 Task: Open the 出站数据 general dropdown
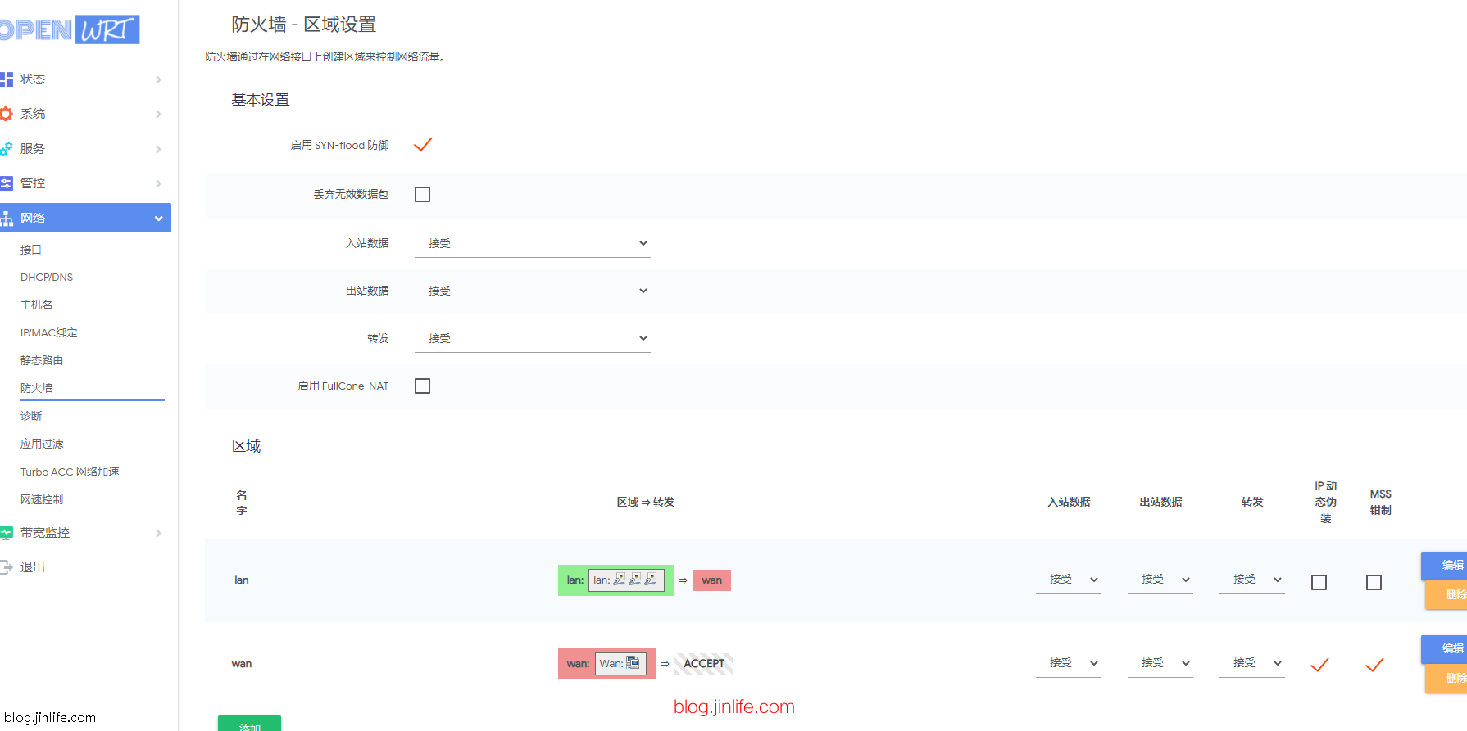coord(533,291)
